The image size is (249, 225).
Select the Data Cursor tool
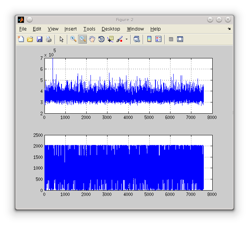click(111, 39)
